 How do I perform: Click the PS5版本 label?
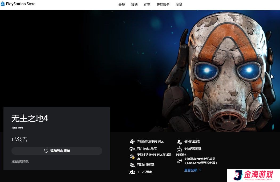[181, 155]
